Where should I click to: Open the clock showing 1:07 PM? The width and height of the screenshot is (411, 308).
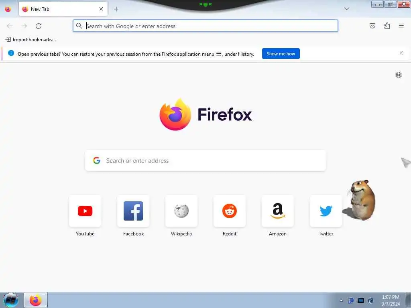coord(391,300)
